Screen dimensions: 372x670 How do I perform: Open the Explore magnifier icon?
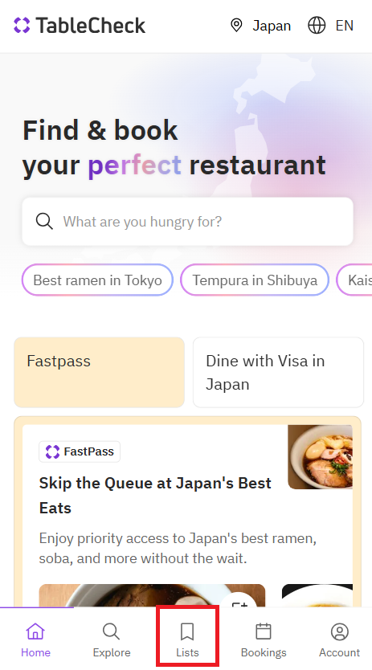coord(112,631)
